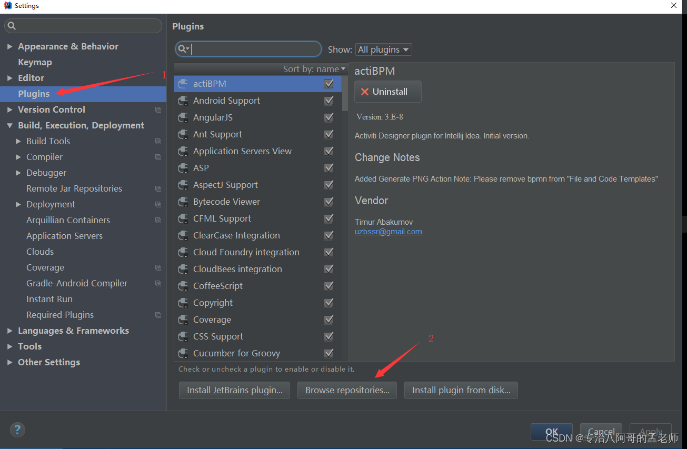687x449 pixels.
Task: Click project-level icon beside Version Control
Action: [x=158, y=109]
